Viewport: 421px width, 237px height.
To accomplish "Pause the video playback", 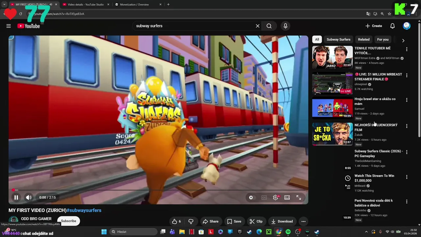I will (x=16, y=197).
